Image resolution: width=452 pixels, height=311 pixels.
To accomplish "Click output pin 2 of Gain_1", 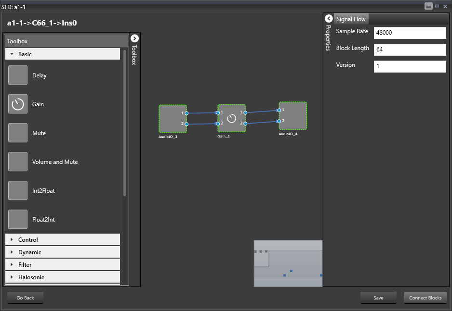I will 245,124.
